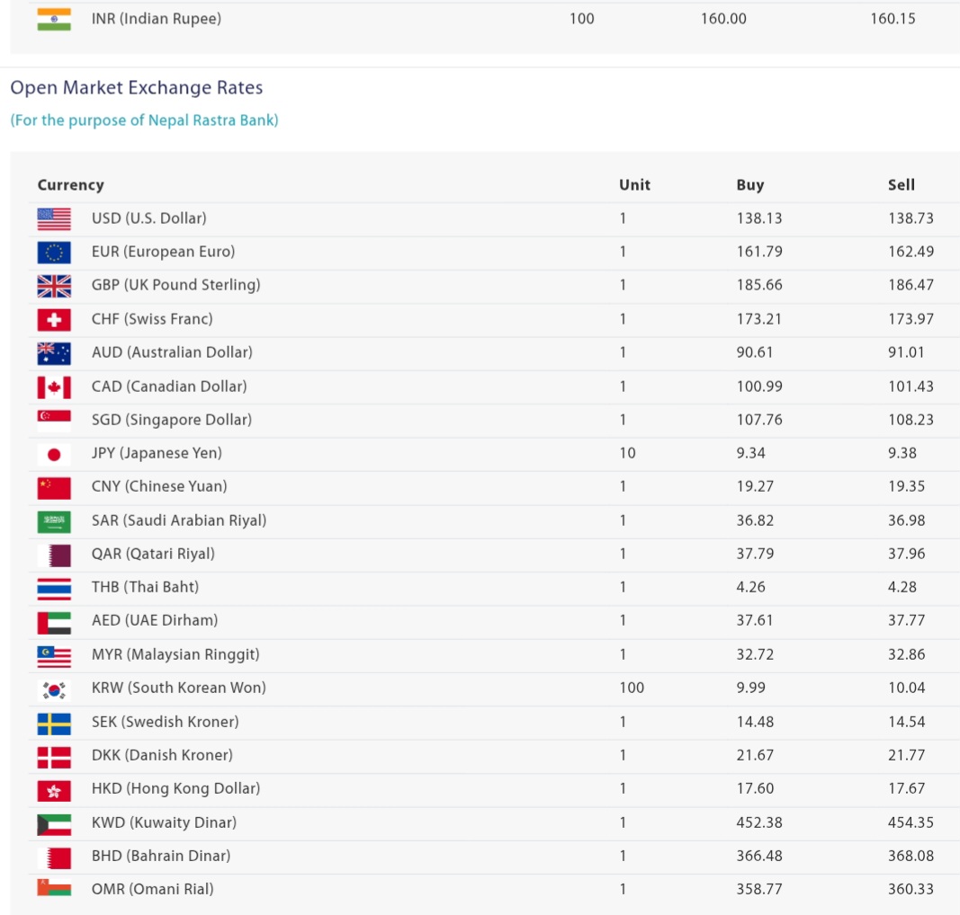Click the 'For the purpose of Nepal Rastra Bank' link
Viewport: 960px width, 915px height.
(144, 120)
